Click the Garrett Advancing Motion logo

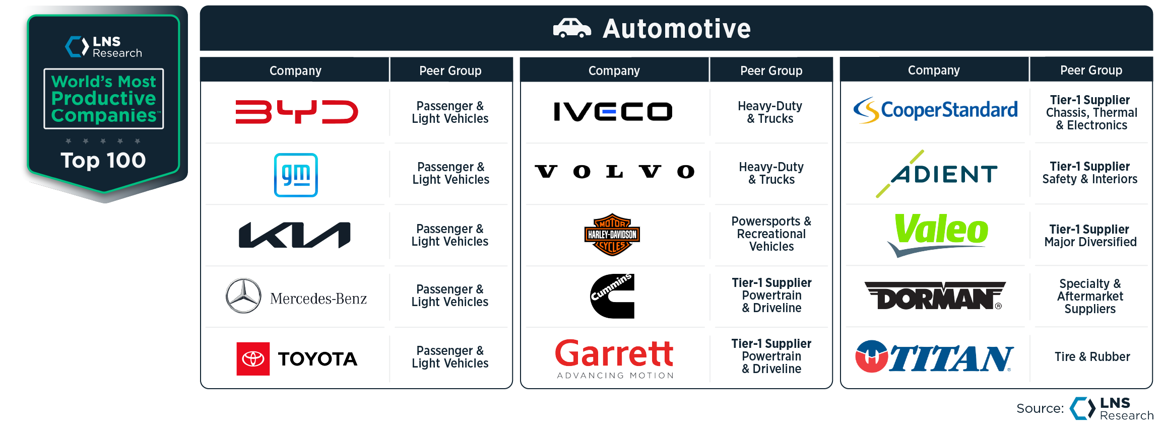(x=615, y=358)
